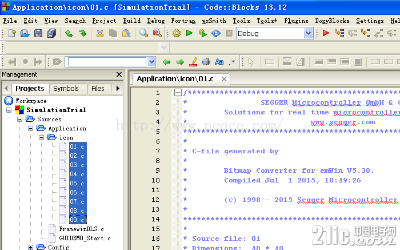400x250 pixels.
Task: Select the Projects tab
Action: [x=30, y=88]
